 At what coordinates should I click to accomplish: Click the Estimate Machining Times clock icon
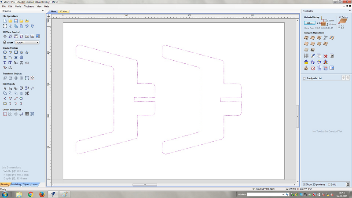(313, 68)
